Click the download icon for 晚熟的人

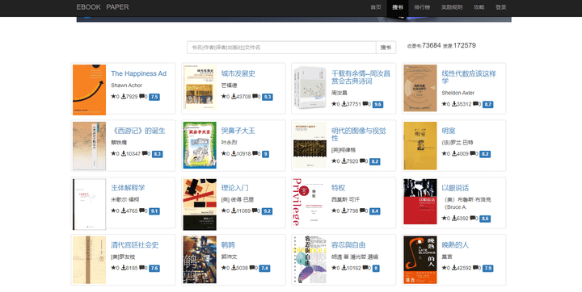[454, 268]
